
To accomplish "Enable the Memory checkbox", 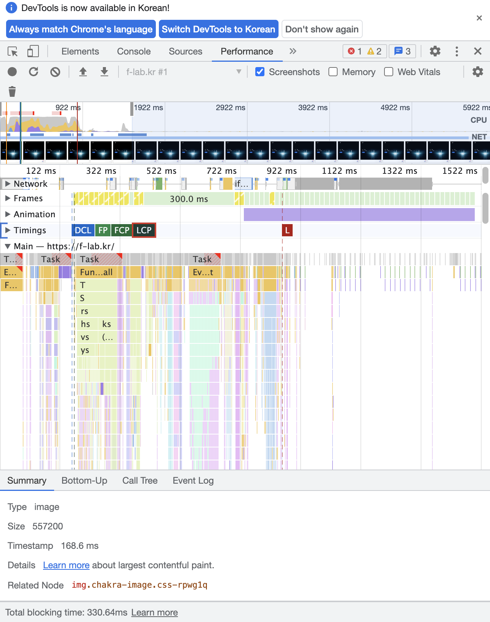I will pos(333,72).
